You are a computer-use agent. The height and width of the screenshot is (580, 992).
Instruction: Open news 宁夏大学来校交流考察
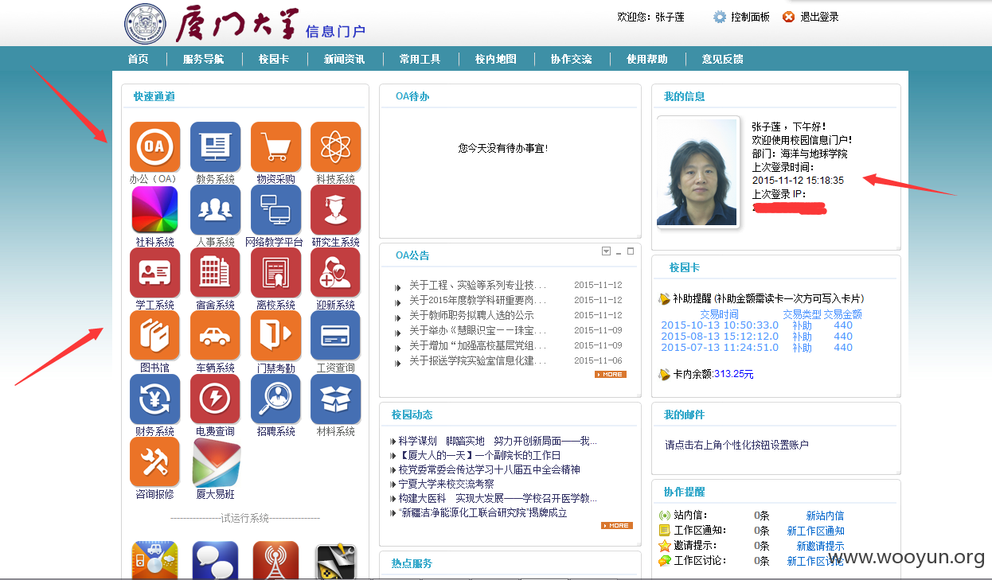click(x=446, y=484)
